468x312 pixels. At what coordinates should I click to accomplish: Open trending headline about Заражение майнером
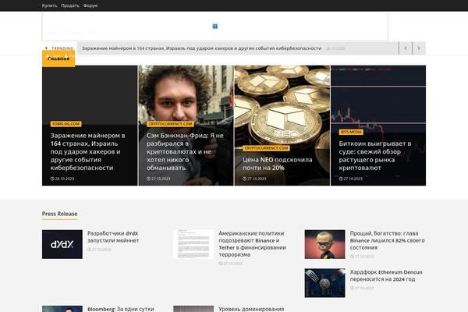[201, 48]
